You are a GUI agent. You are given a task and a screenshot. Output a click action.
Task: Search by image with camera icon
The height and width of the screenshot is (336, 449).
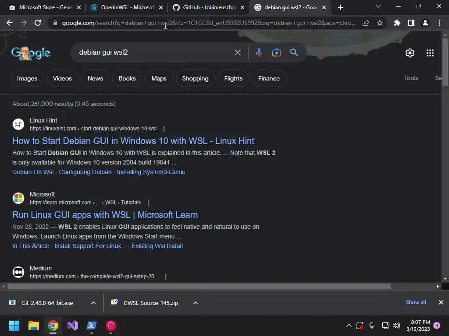276,52
